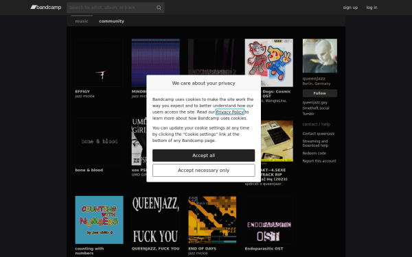Follow queenjazz
The height and width of the screenshot is (257, 412).
(x=320, y=93)
